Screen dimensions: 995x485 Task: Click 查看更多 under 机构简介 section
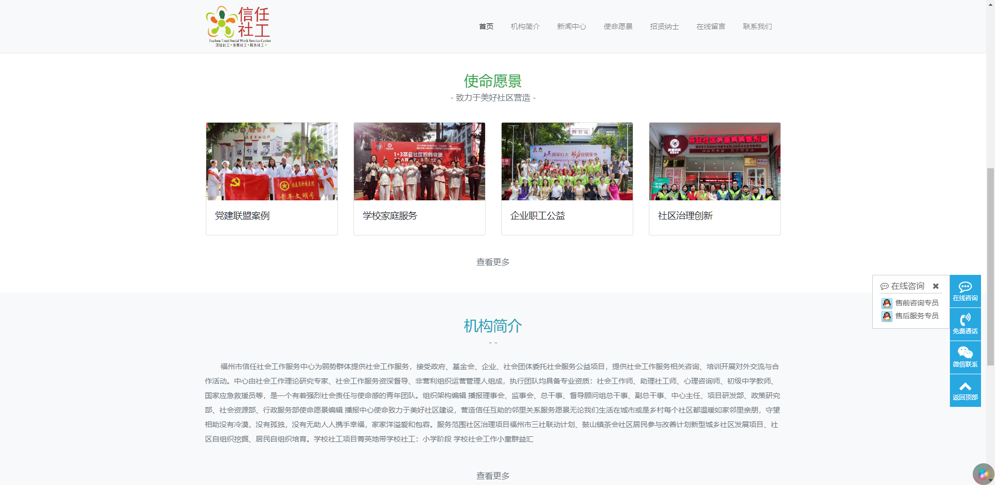(493, 476)
